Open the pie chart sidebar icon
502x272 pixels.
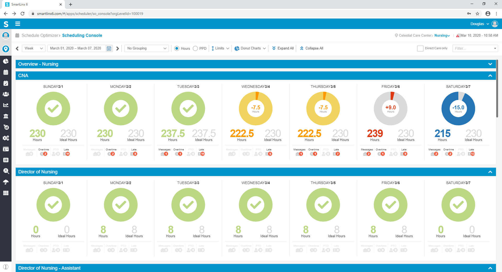(x=6, y=61)
